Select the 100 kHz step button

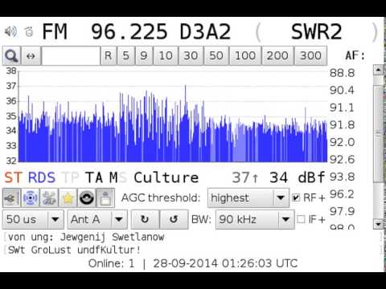pyautogui.click(x=245, y=55)
